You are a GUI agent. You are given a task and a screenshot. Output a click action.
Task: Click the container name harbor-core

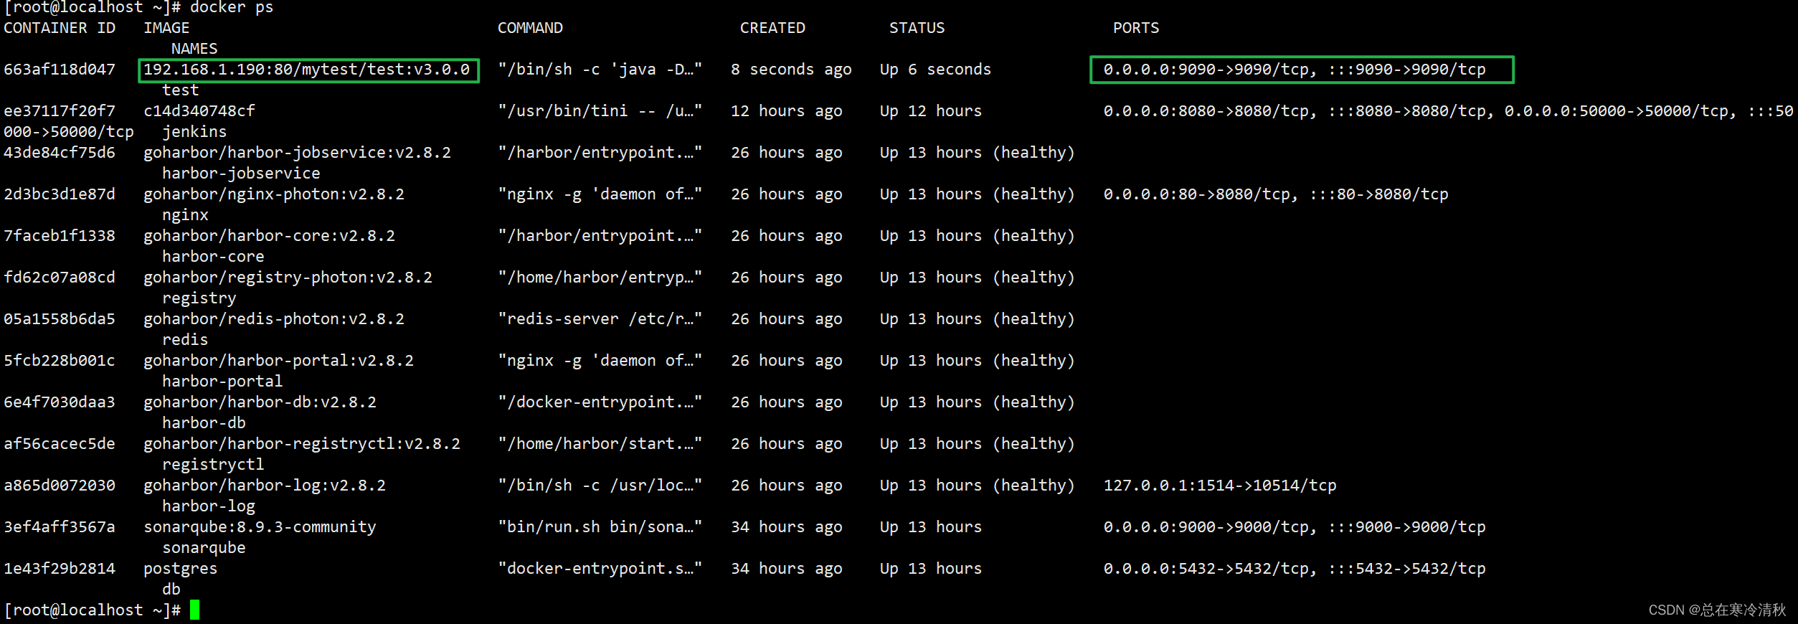(x=213, y=257)
